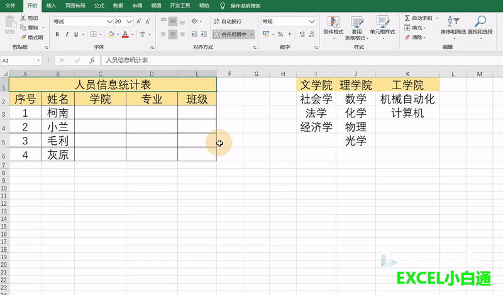Apply comma style number format
The width and height of the screenshot is (503, 295).
[x=290, y=34]
